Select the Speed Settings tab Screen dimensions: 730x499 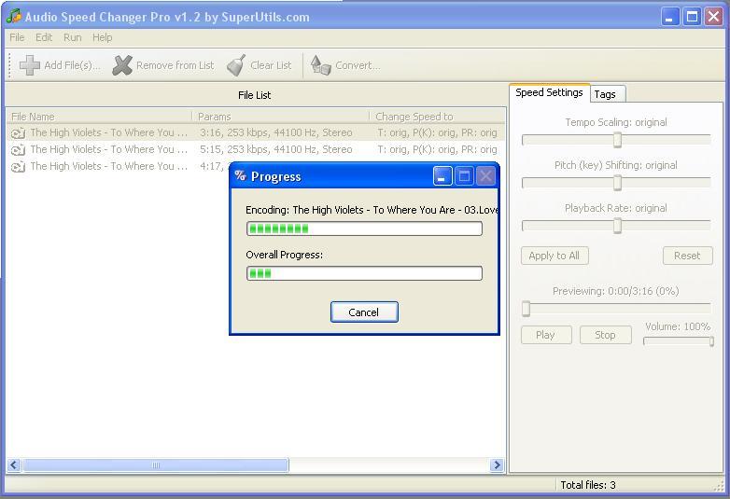(x=549, y=92)
